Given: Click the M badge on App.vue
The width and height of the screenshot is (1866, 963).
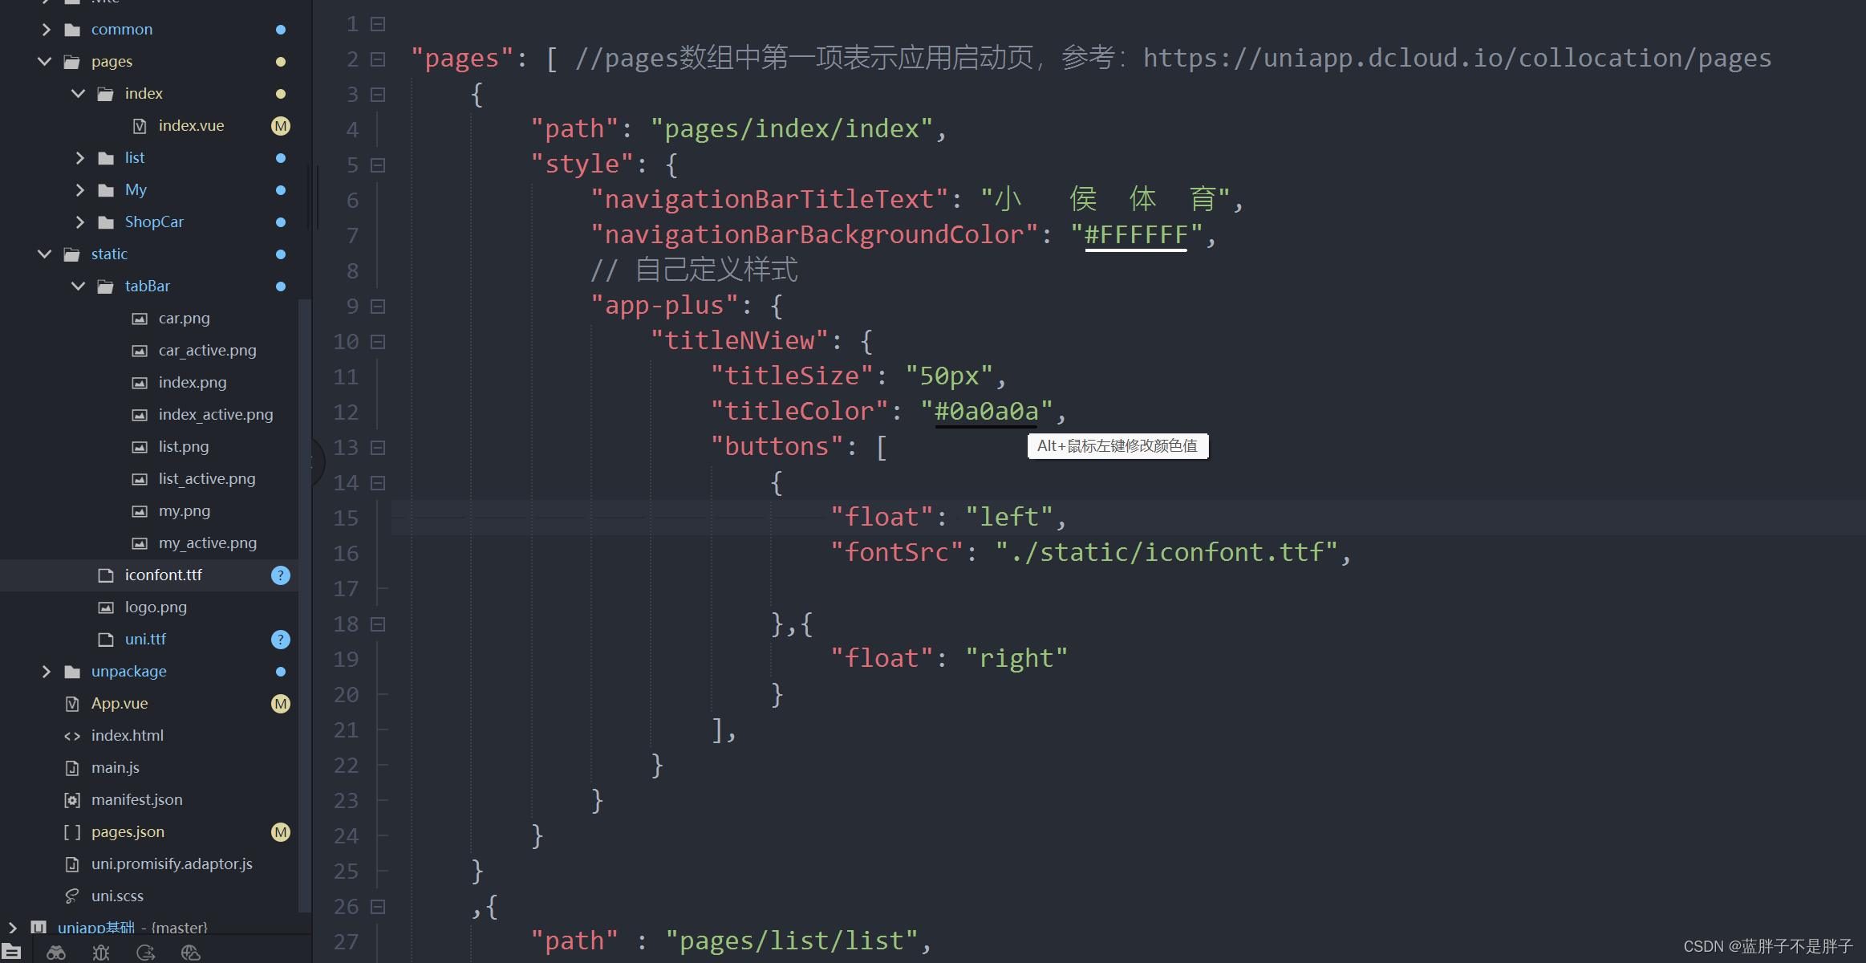Looking at the screenshot, I should 281,704.
